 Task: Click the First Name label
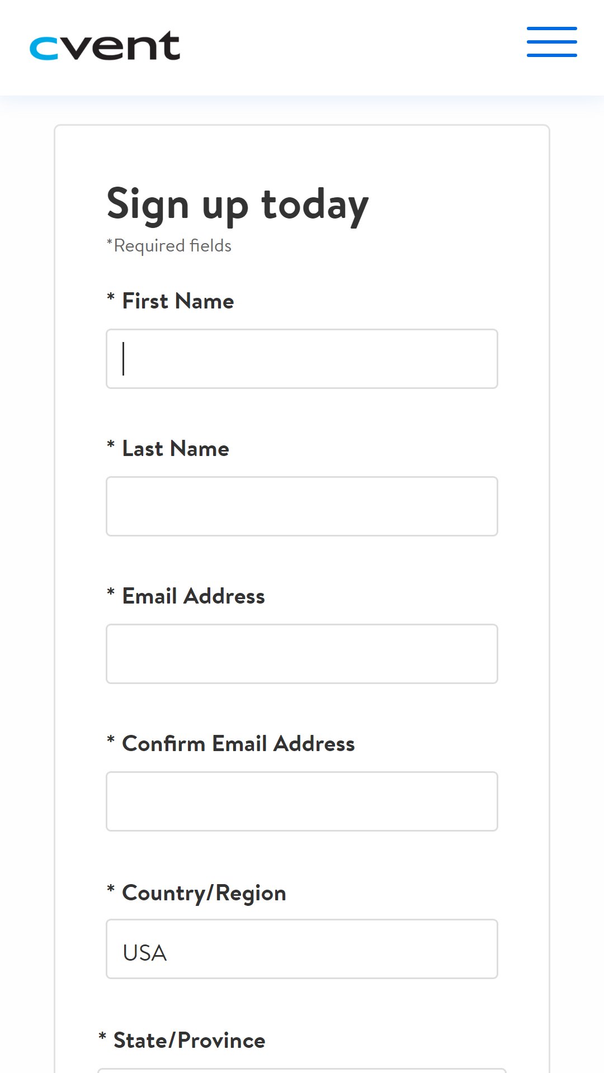[x=178, y=301]
